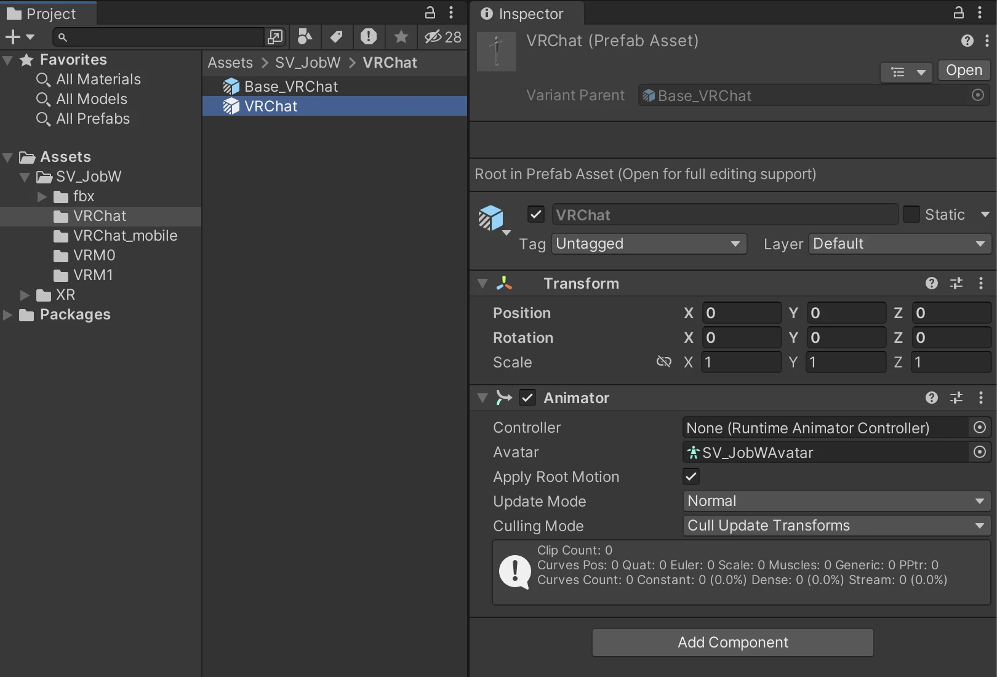Open Transform presets slider icon
The height and width of the screenshot is (677, 997).
(956, 283)
